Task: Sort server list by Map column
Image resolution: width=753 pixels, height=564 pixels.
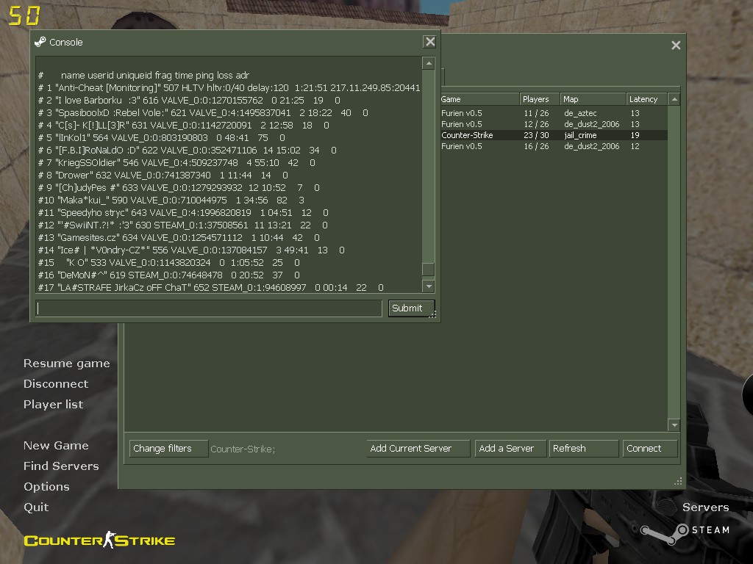Action: (592, 99)
